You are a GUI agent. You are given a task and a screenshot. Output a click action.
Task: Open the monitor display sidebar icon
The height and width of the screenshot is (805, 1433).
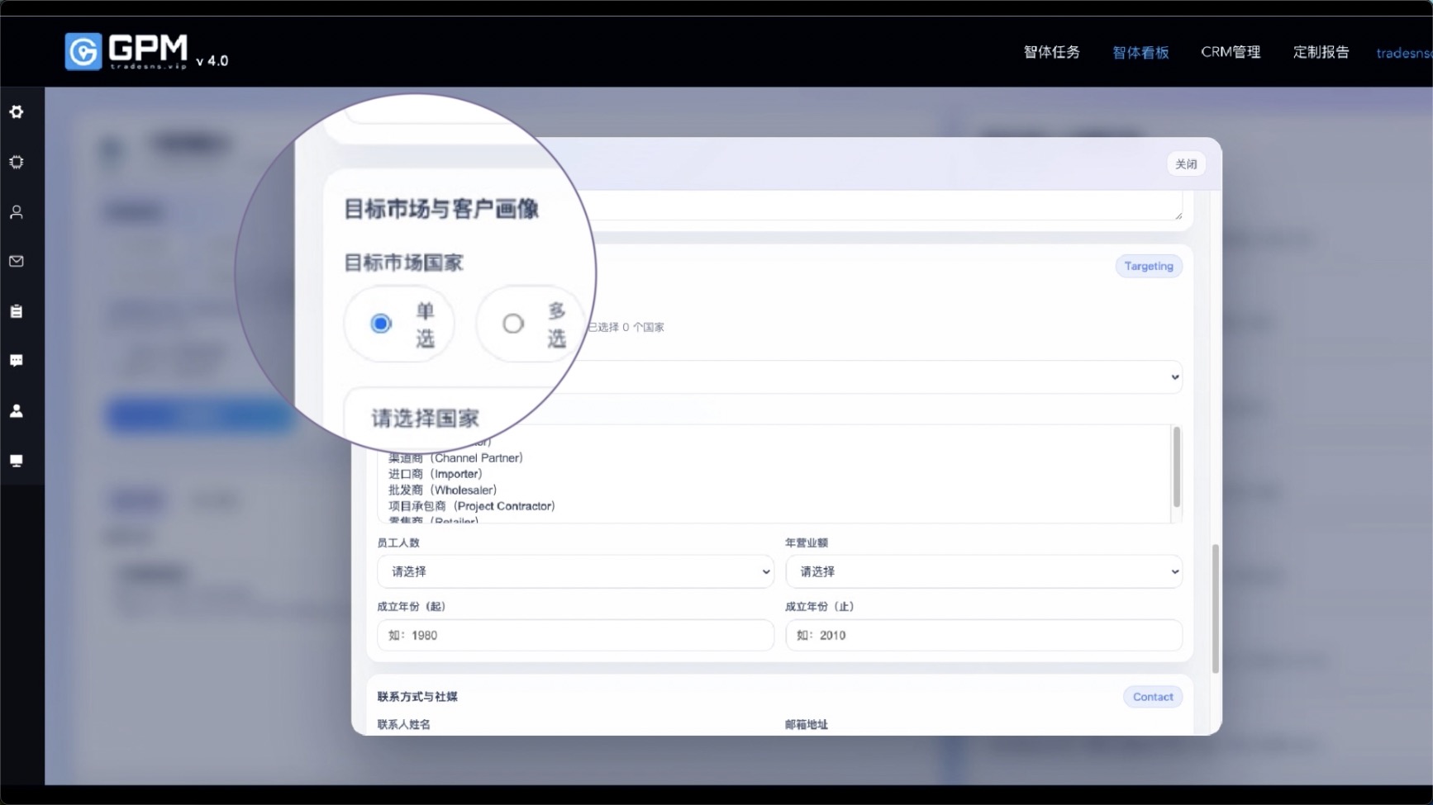click(x=17, y=461)
